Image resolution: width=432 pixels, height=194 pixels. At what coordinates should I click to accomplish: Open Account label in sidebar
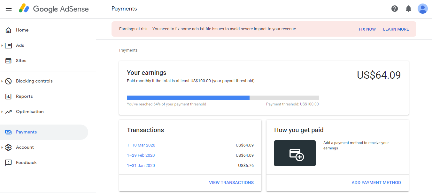25,147
